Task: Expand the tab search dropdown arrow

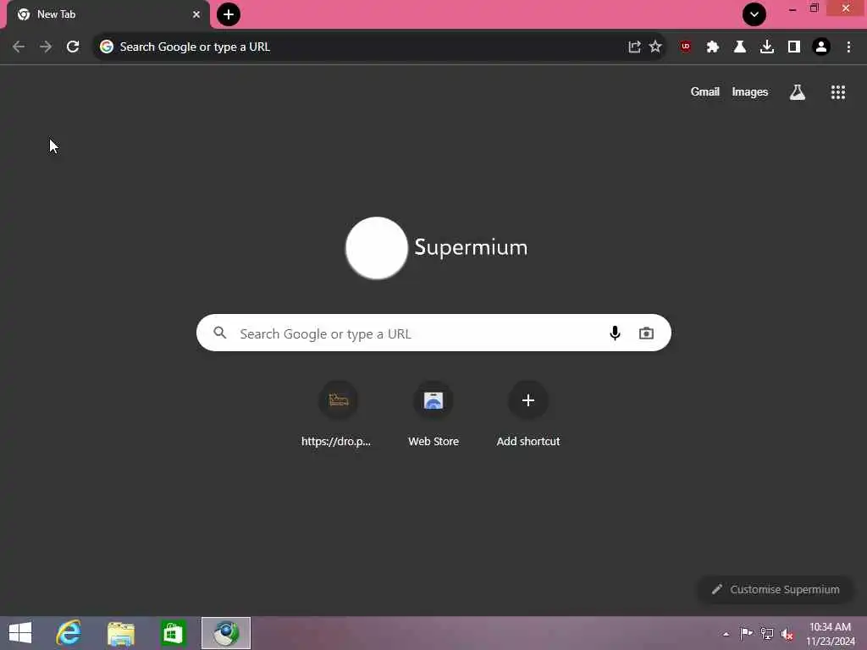Action: click(754, 14)
